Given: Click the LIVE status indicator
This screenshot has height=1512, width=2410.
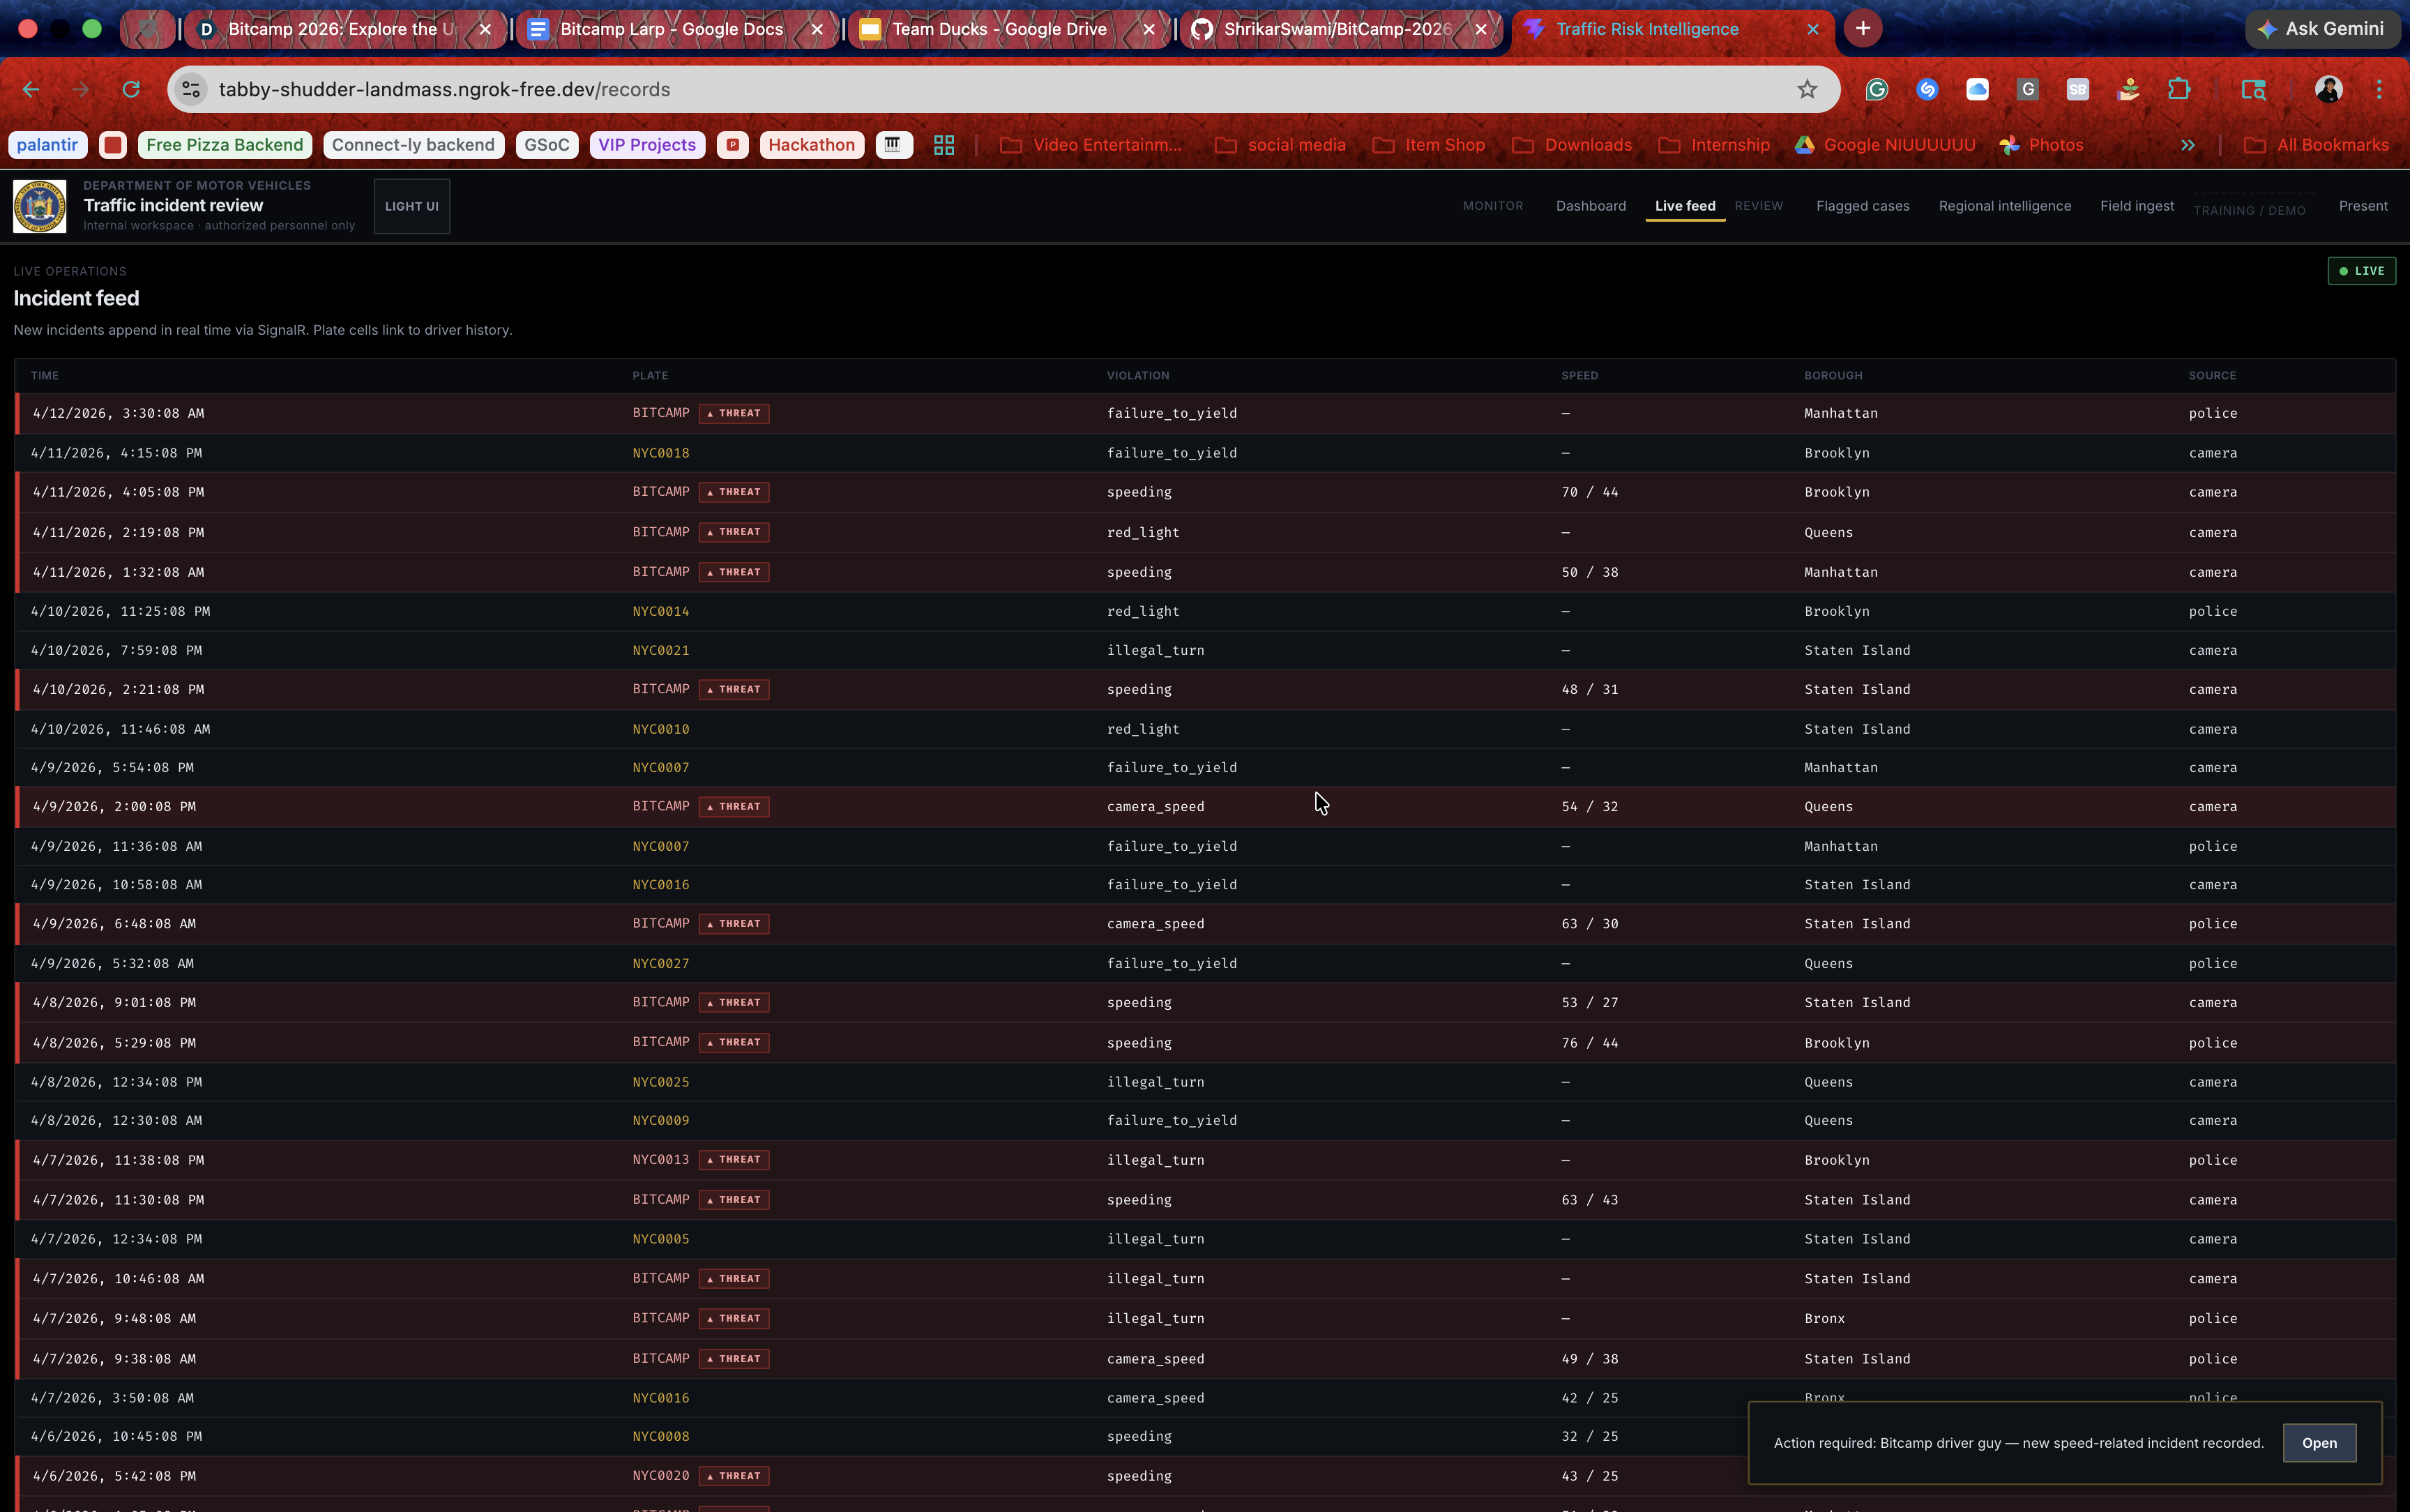Looking at the screenshot, I should [x=2361, y=271].
